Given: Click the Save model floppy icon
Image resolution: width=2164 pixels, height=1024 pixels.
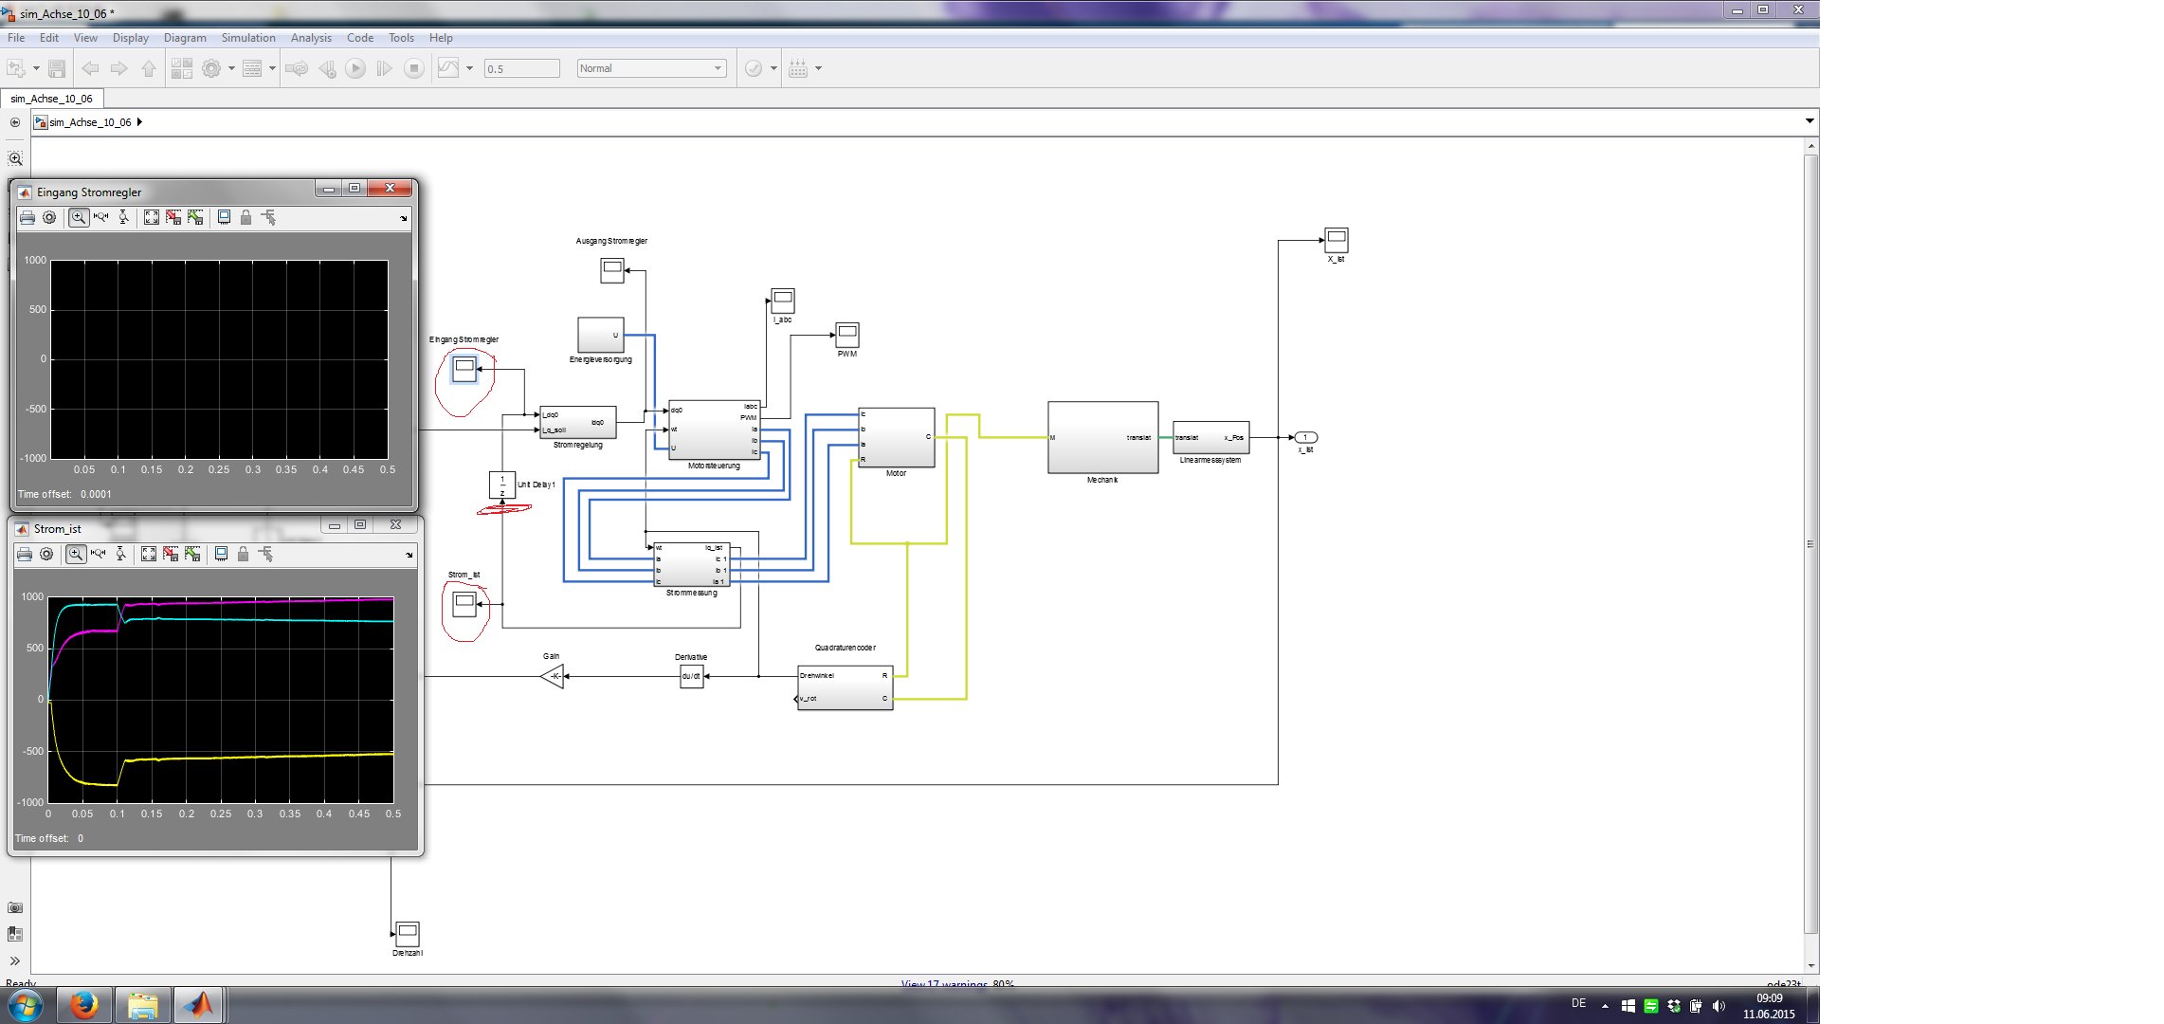Looking at the screenshot, I should [57, 68].
